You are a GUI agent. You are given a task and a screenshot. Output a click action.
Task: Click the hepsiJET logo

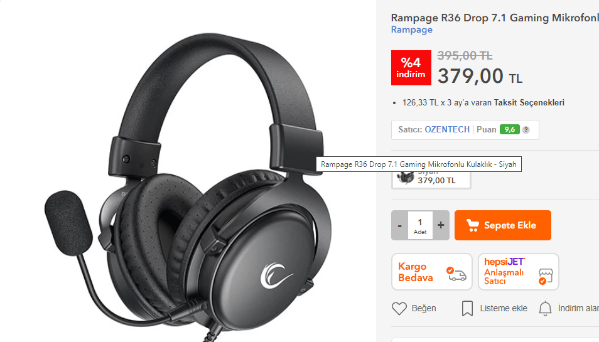(505, 262)
